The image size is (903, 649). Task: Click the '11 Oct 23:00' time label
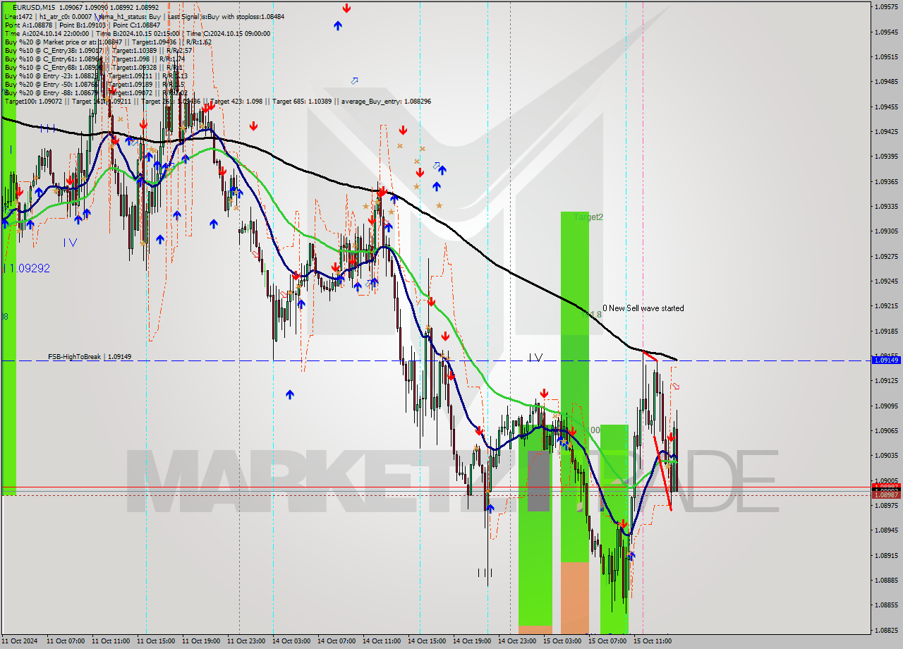click(246, 641)
